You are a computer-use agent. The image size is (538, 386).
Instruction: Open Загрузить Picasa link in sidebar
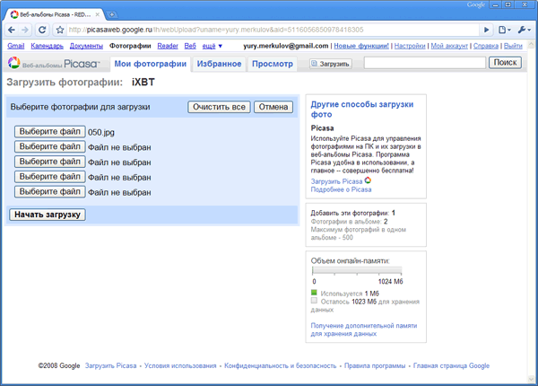coord(336,181)
